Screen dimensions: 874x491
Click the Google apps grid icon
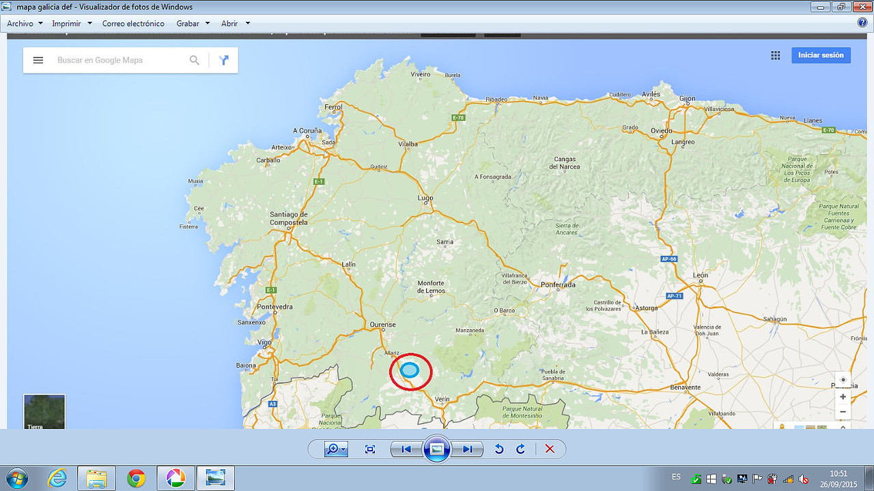776,55
